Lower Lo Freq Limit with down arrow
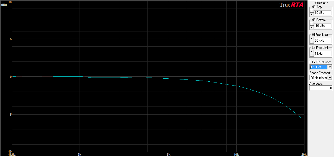 (312, 55)
